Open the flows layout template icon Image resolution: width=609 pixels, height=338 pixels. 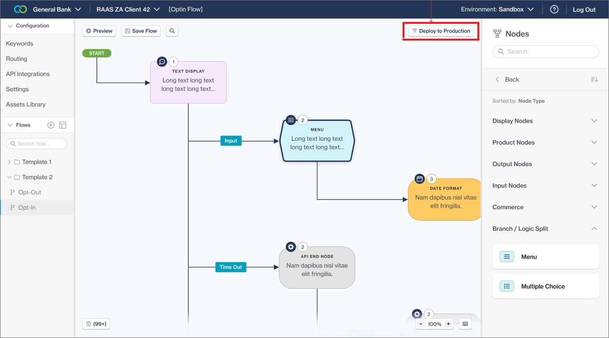coord(63,125)
